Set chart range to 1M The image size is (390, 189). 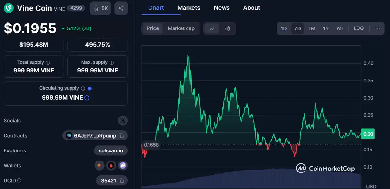tap(312, 28)
